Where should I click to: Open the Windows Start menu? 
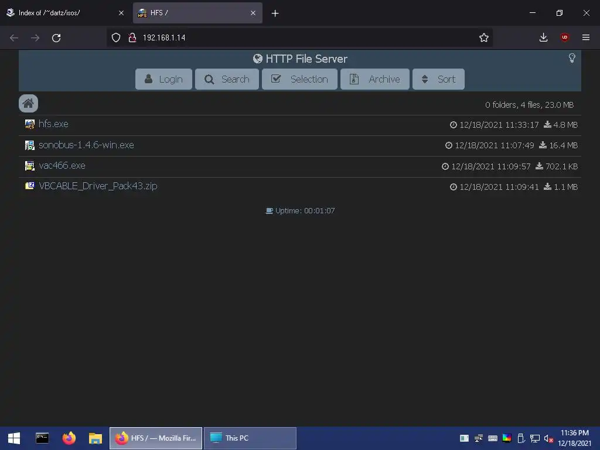coord(14,438)
